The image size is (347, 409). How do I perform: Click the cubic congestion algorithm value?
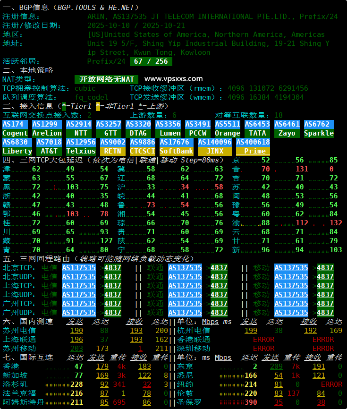pos(85,88)
